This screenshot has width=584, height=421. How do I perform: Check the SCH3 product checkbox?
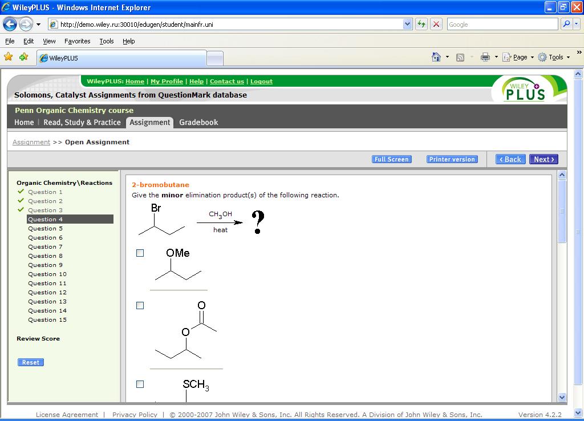click(x=140, y=384)
